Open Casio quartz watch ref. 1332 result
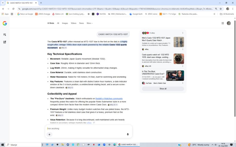 pos(156,56)
